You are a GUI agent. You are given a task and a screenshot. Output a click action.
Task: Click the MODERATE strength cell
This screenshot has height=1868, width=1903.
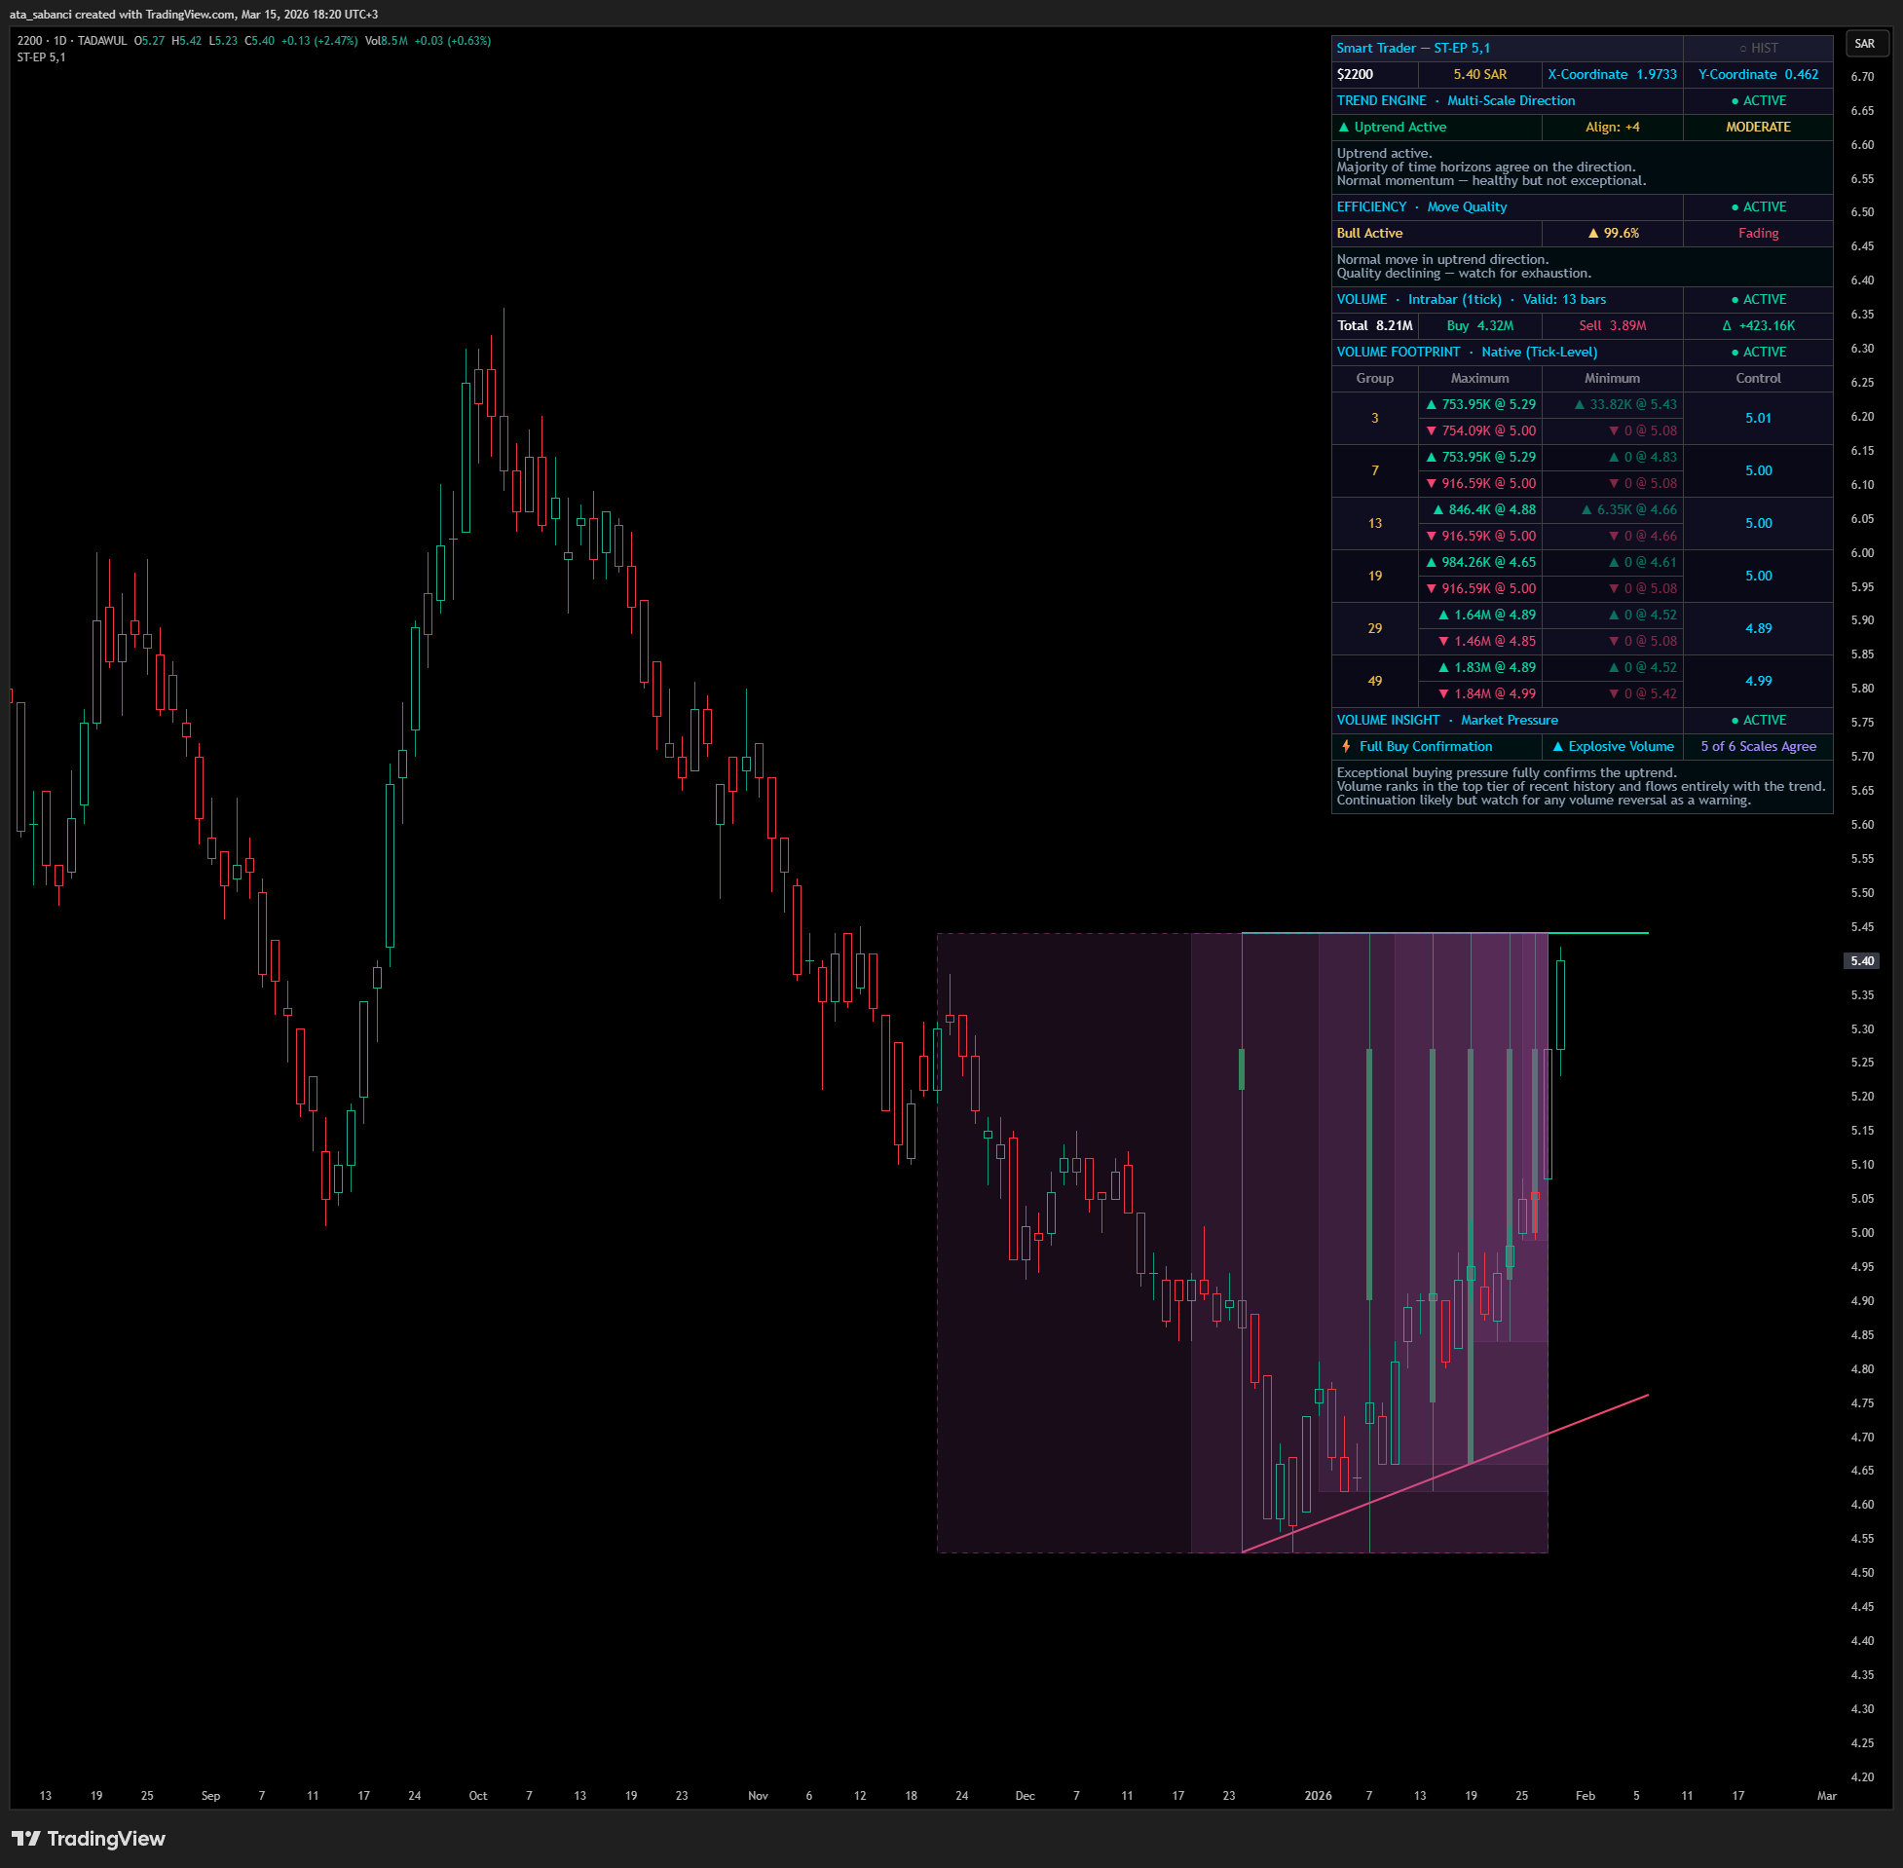point(1758,128)
